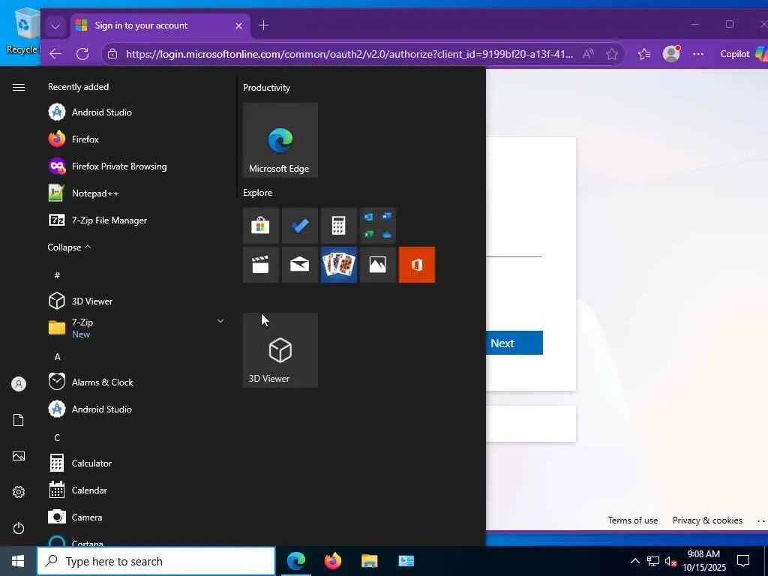Refresh the Edge page
Viewport: 768px width, 576px height.
tap(82, 54)
